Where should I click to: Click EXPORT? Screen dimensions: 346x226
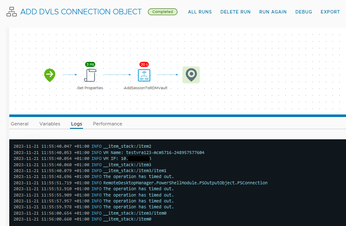click(330, 12)
